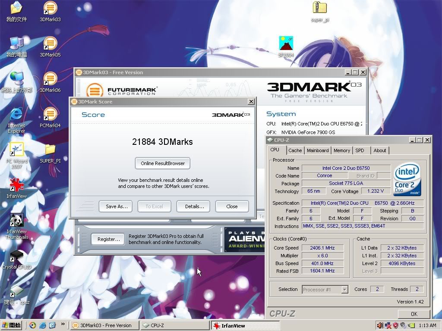Image resolution: width=442 pixels, height=331 pixels.
Task: Open the PCMark04 desktop shortcut
Action: click(x=50, y=115)
